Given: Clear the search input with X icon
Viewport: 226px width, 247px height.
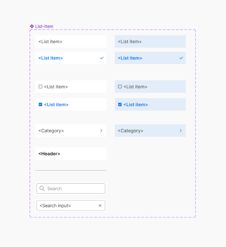Looking at the screenshot, I should pyautogui.click(x=100, y=206).
